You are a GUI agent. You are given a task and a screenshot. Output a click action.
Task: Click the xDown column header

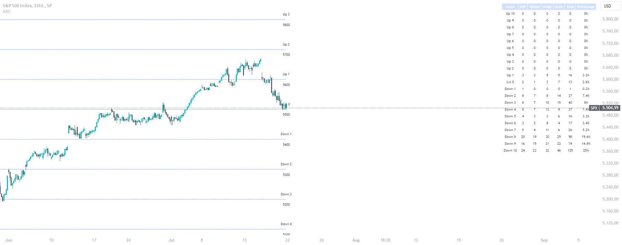tap(534, 7)
